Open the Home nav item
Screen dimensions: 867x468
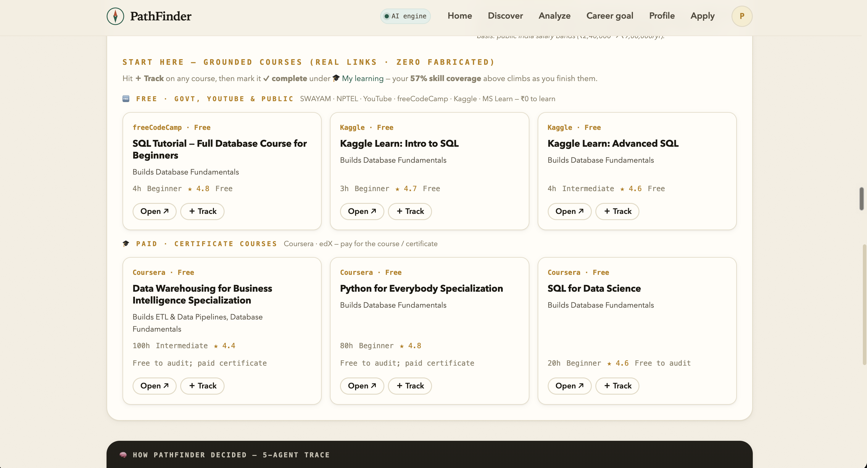coord(460,16)
